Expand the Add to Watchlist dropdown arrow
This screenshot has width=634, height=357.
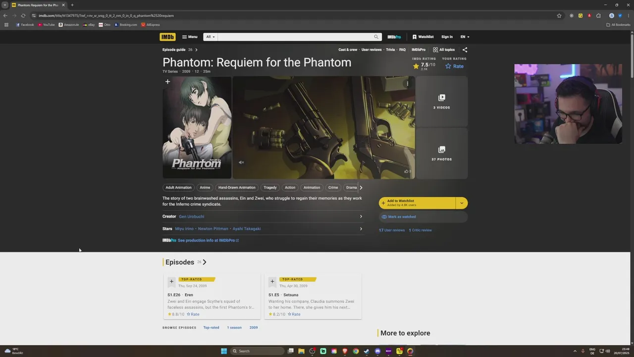click(462, 203)
